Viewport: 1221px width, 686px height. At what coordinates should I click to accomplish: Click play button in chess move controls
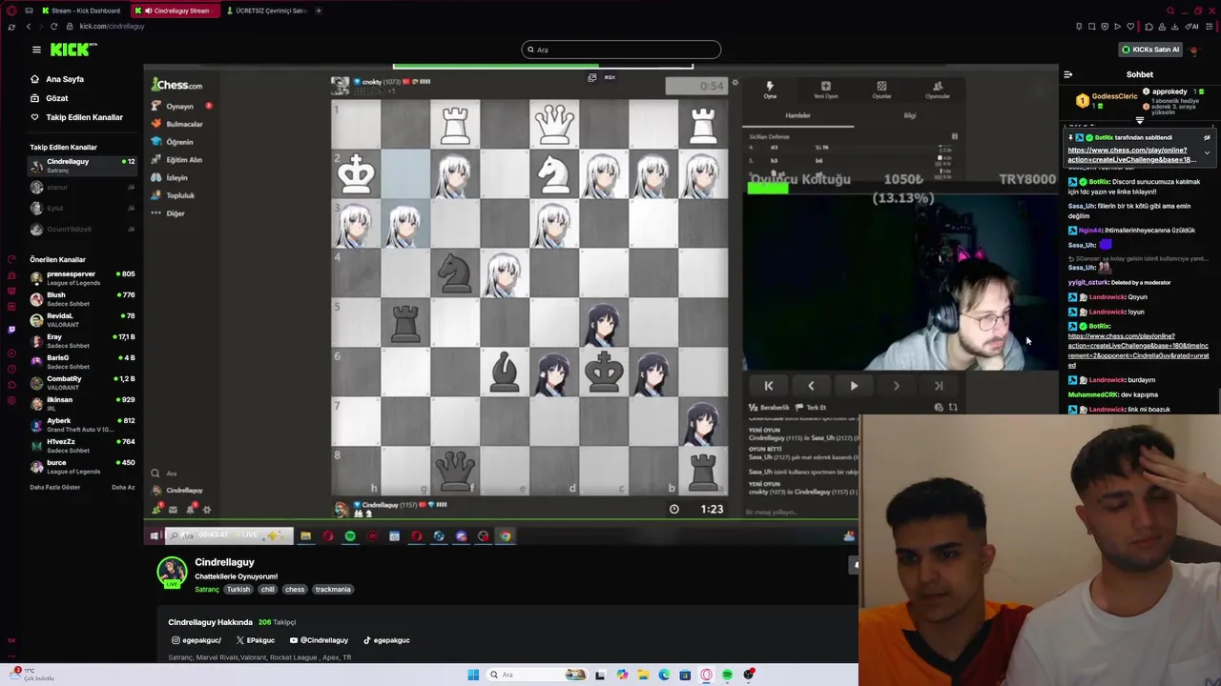854,386
